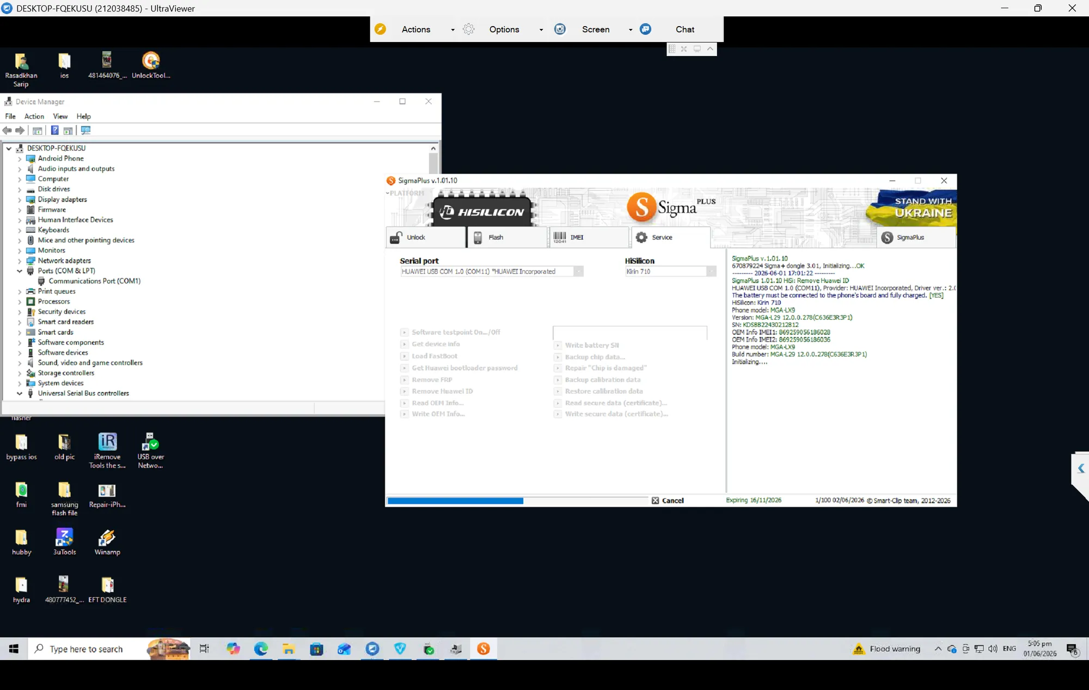Screen dimensions: 1089x690
Task: Launch iRemove Tools desktop shortcut
Action: (107, 451)
